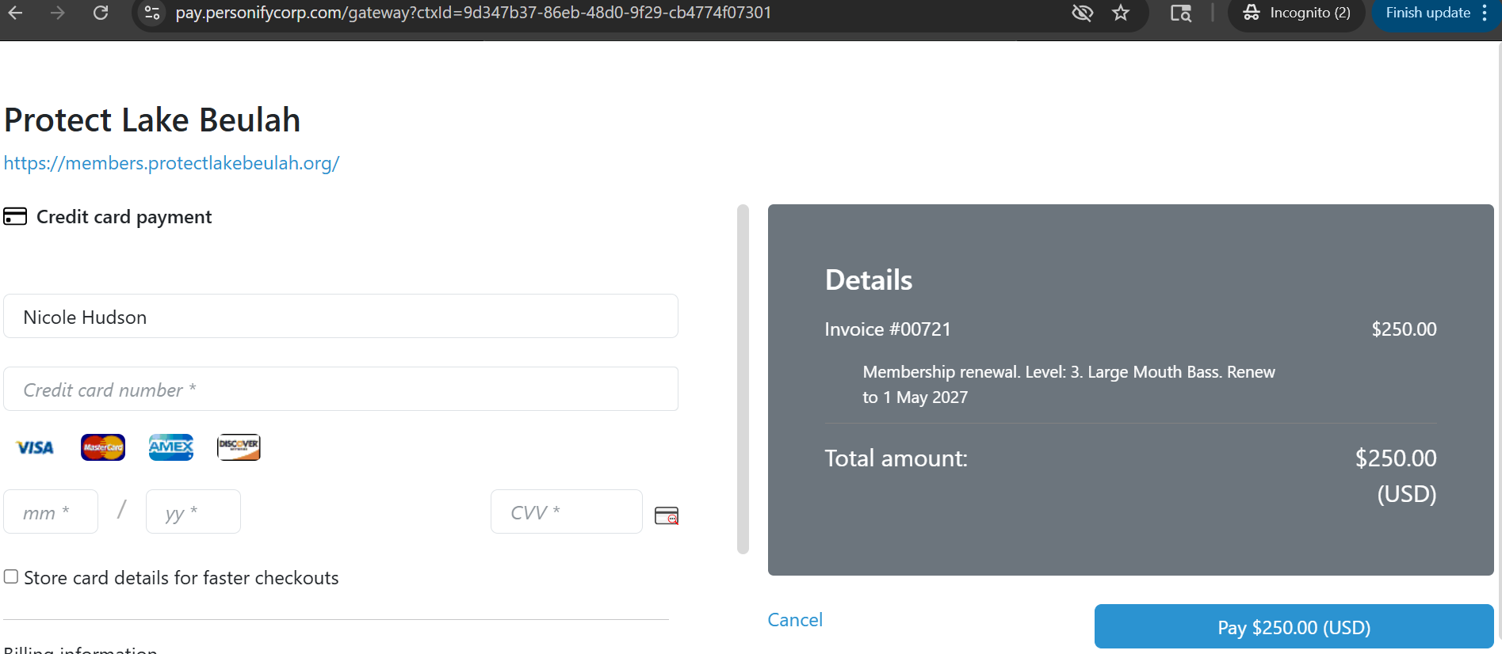The image size is (1502, 654).
Task: Open site information icon in address bar
Action: coord(152,13)
